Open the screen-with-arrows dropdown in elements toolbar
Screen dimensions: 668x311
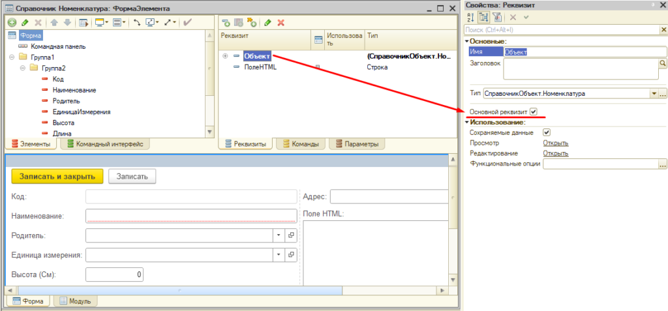[x=152, y=23]
